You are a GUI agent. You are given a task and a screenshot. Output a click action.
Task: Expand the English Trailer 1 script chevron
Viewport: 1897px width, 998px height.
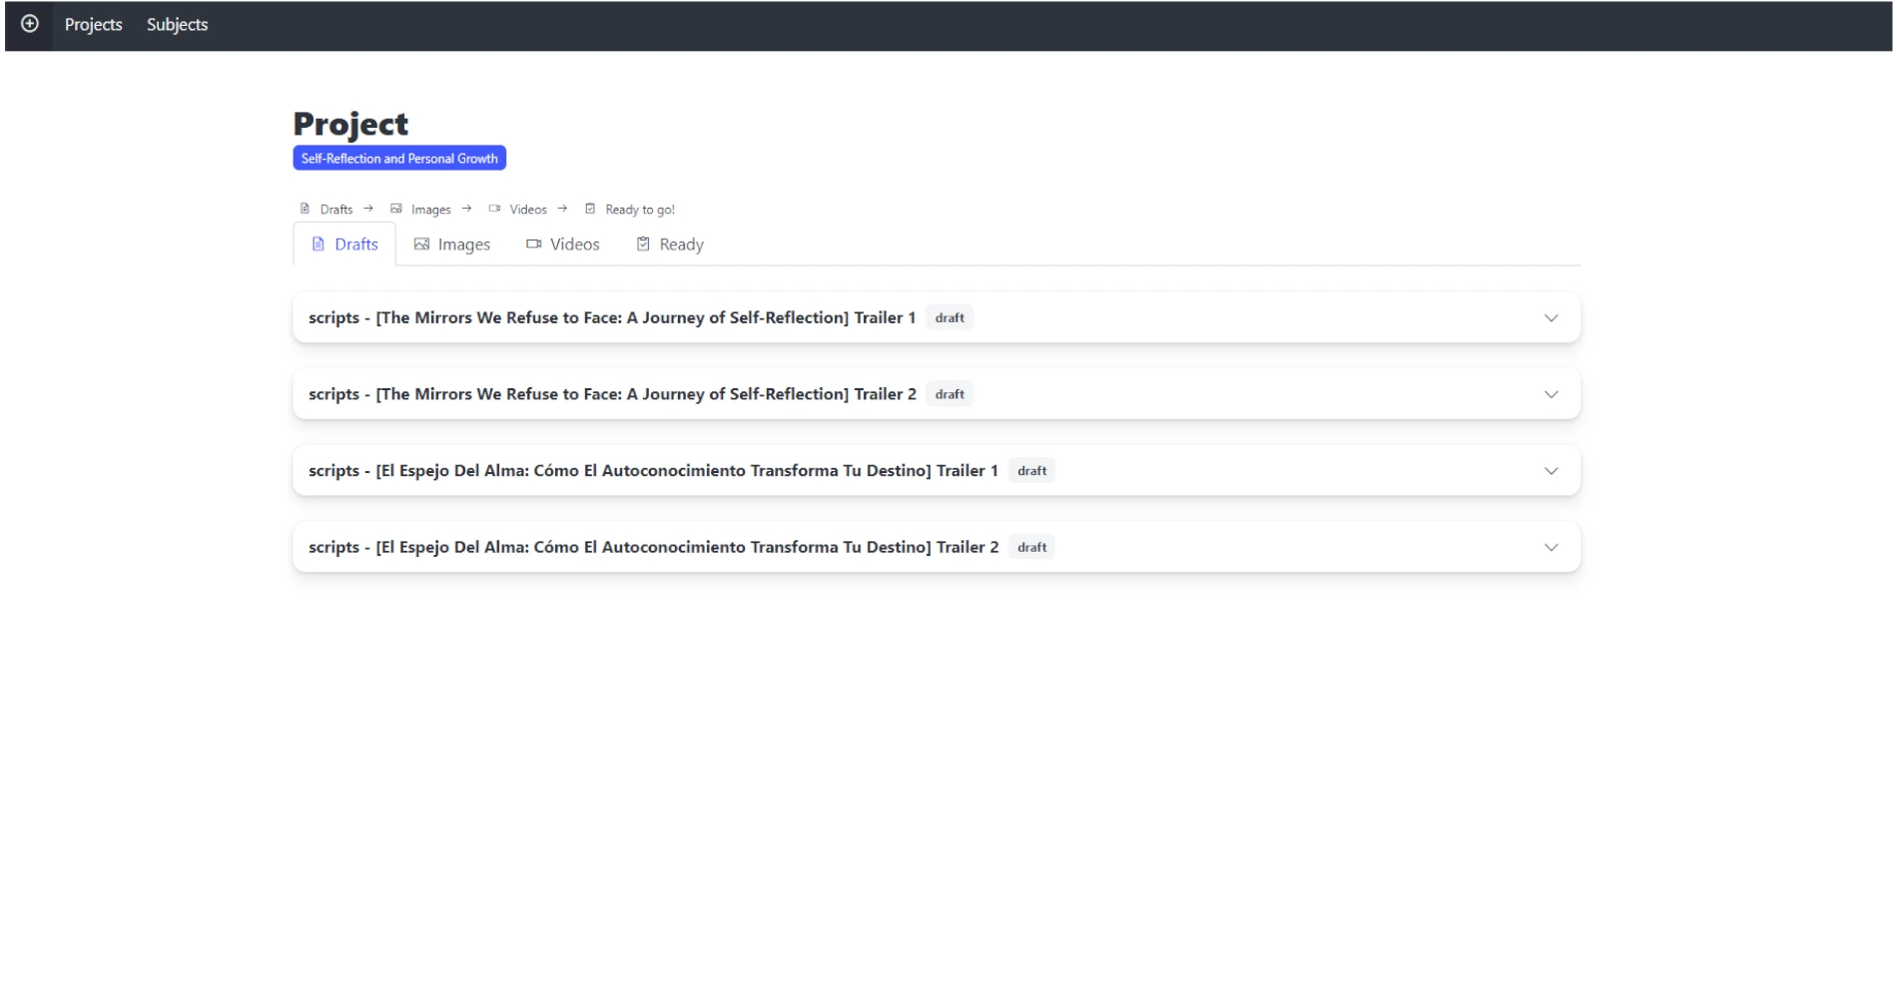click(1551, 318)
